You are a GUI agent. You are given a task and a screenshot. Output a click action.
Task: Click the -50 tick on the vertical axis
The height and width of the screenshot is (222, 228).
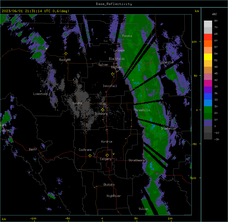coord(194,144)
